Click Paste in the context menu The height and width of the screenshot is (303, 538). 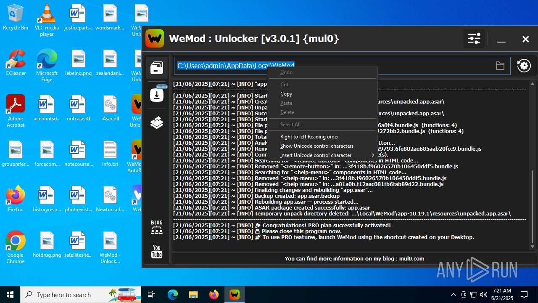pos(322,103)
